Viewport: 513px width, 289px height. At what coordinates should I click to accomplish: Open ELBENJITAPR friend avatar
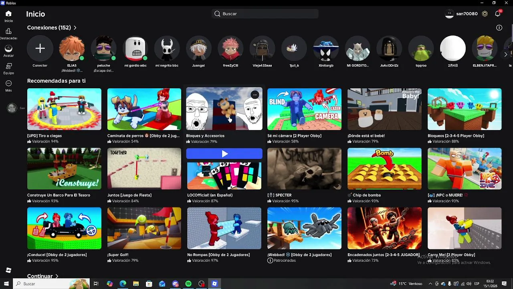(485, 49)
